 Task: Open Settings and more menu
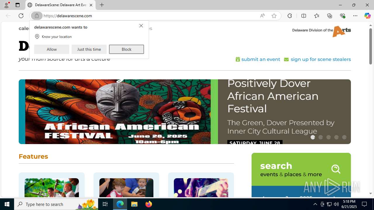[355, 16]
